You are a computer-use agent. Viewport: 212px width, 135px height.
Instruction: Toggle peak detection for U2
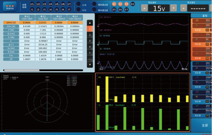(x=38, y=4)
